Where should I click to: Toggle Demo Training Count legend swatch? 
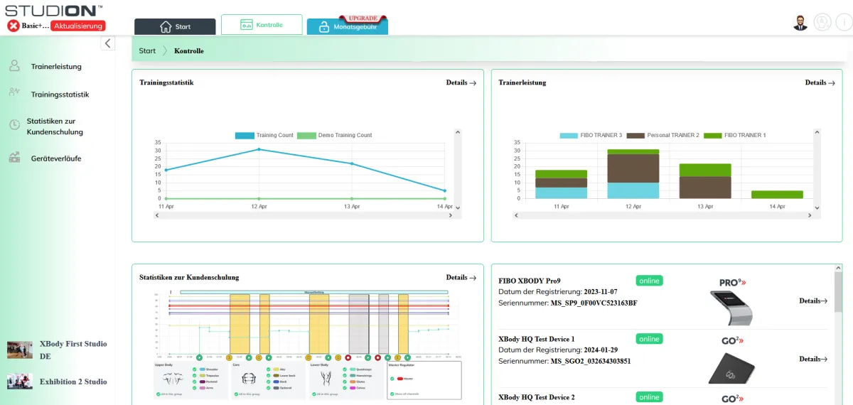tap(306, 135)
